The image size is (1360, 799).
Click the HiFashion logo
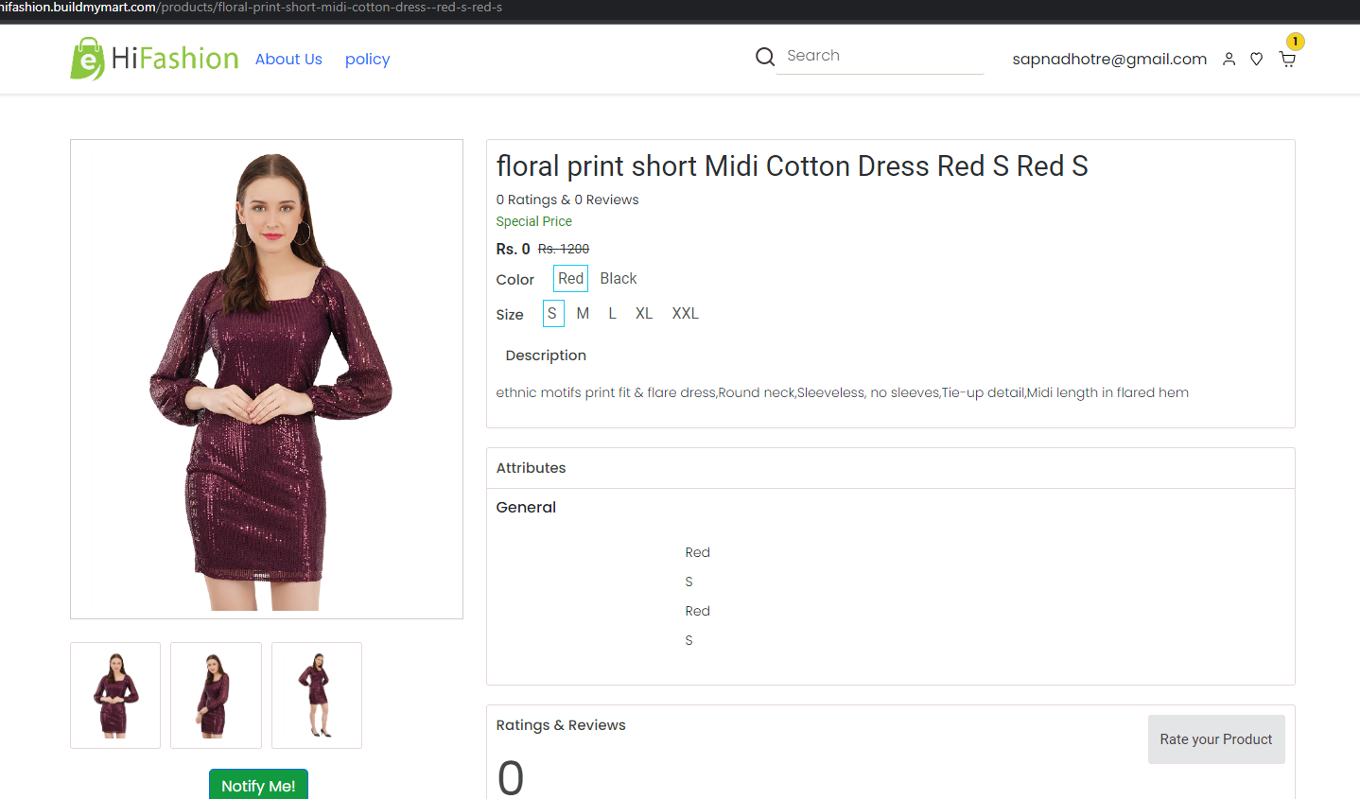tap(154, 59)
